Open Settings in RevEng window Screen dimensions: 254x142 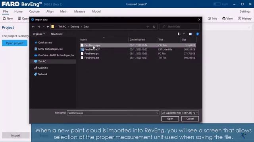coord(245,11)
